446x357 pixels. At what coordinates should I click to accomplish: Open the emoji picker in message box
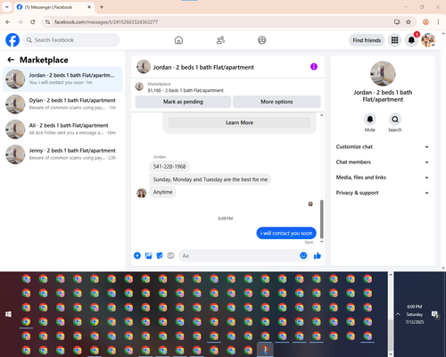303,255
